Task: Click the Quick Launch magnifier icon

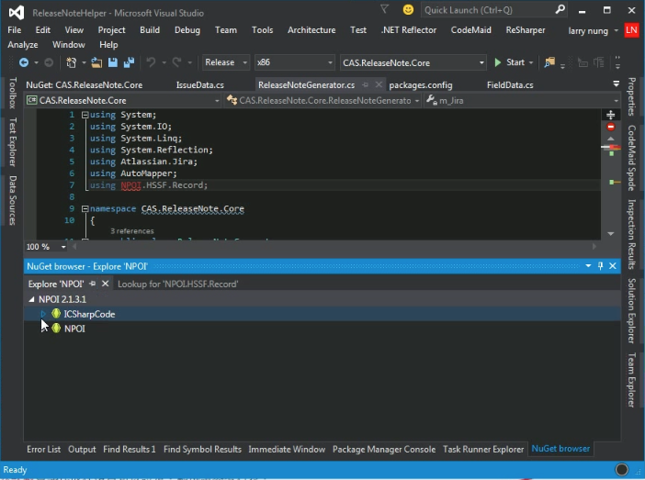Action: [x=560, y=9]
